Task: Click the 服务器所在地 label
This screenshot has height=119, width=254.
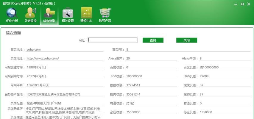Action: click(x=15, y=94)
